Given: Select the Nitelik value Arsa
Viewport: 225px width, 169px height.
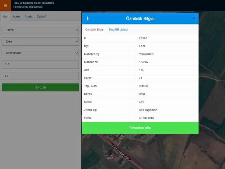Looking at the screenshot, I should [142, 94].
